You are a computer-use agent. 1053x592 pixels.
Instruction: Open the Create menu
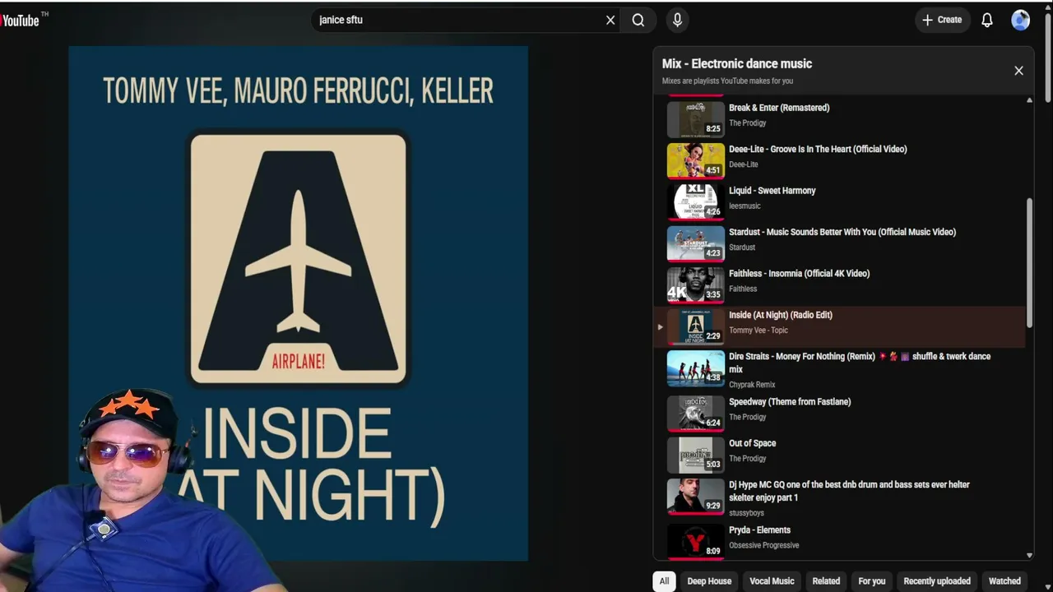point(942,21)
